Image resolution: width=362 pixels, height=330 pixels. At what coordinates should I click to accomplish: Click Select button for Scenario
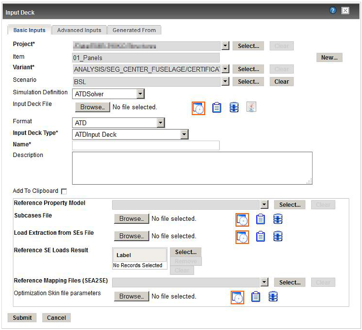248,82
